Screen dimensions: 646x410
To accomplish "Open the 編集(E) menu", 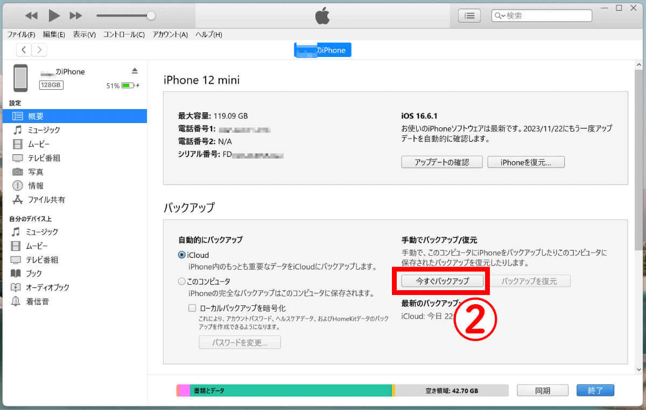I will tap(54, 34).
